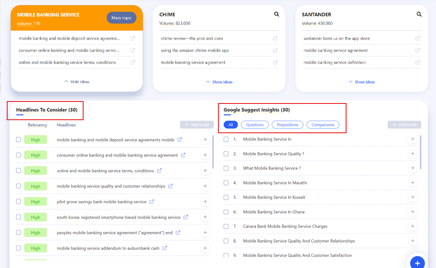Open link icon beside 'pilot grove savings bank' headline
Image resolution: width=436 pixels, height=268 pixels.
(152, 201)
